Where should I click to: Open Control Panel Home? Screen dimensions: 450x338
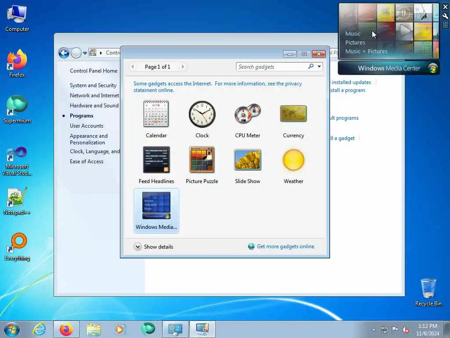click(x=94, y=71)
